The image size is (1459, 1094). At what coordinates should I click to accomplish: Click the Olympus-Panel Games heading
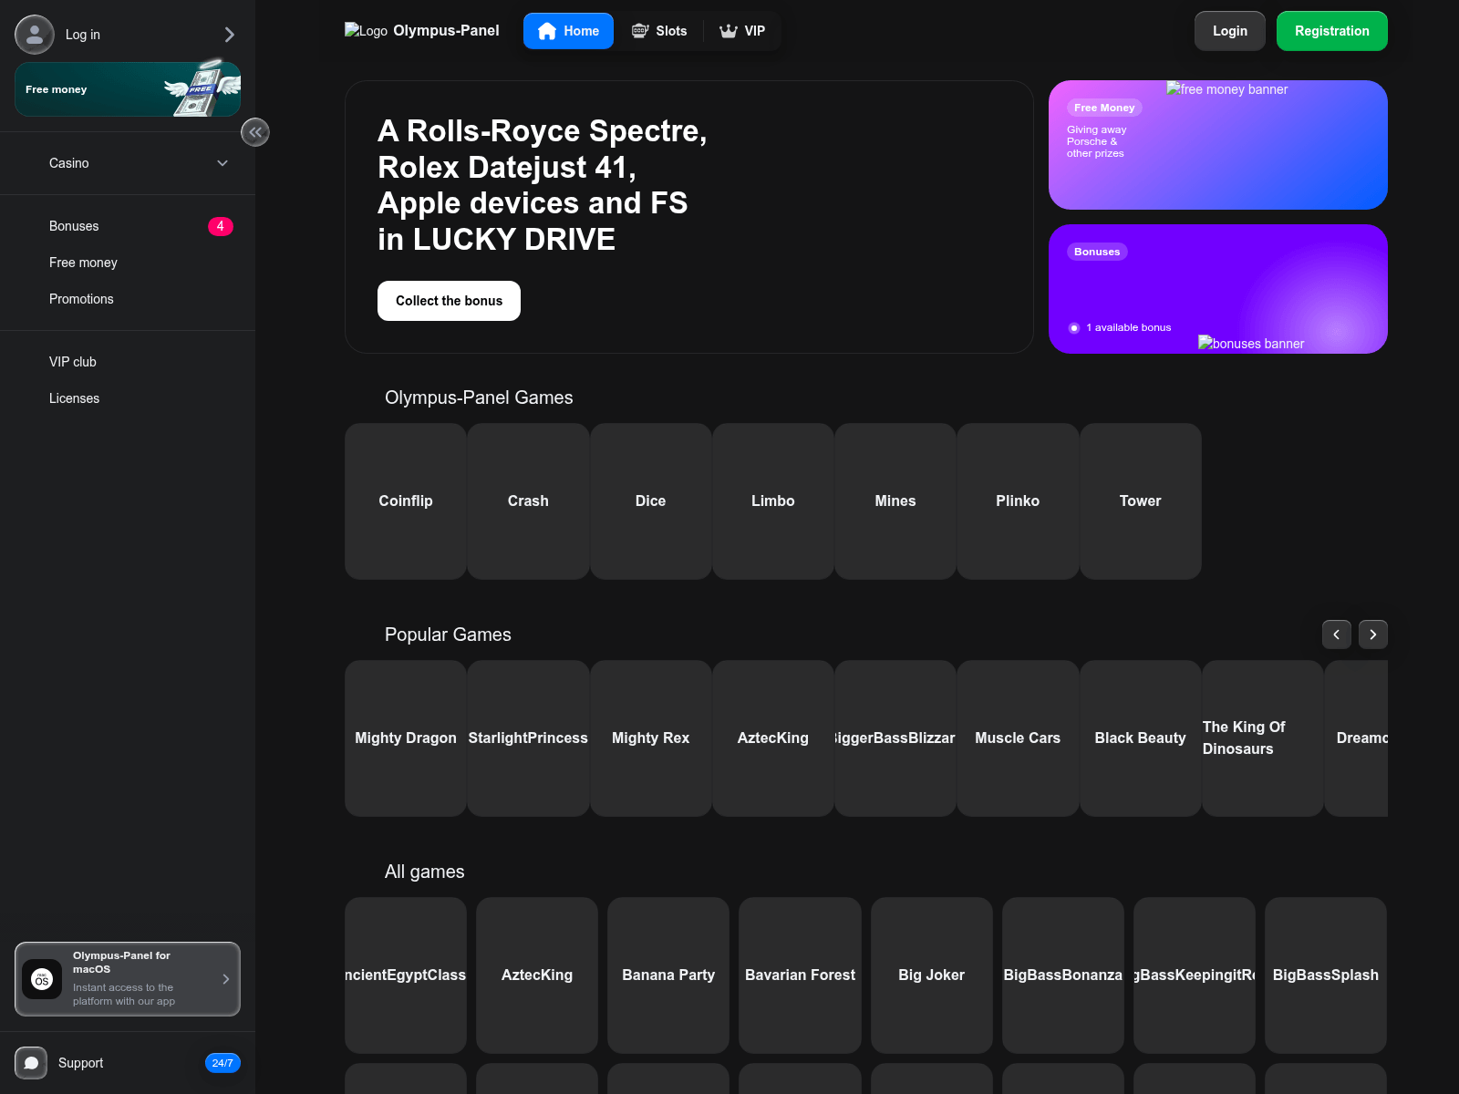click(479, 397)
